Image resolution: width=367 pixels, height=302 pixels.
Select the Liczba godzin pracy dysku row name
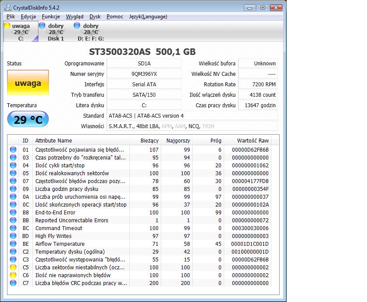click(x=67, y=189)
